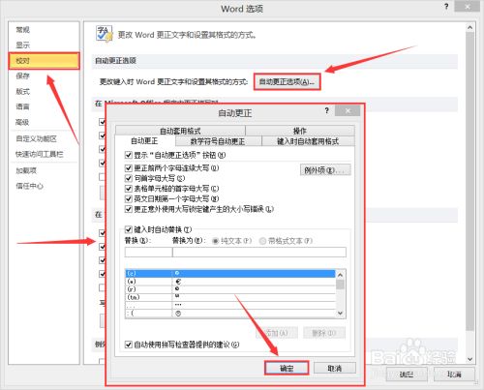Select the (c) row in the replacement list
This screenshot has width=484, height=390.
click(x=230, y=274)
